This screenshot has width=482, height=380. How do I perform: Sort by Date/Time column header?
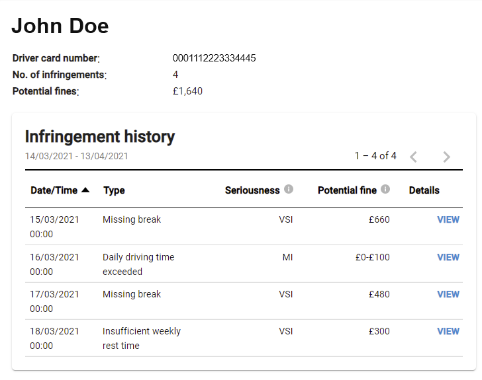click(54, 190)
